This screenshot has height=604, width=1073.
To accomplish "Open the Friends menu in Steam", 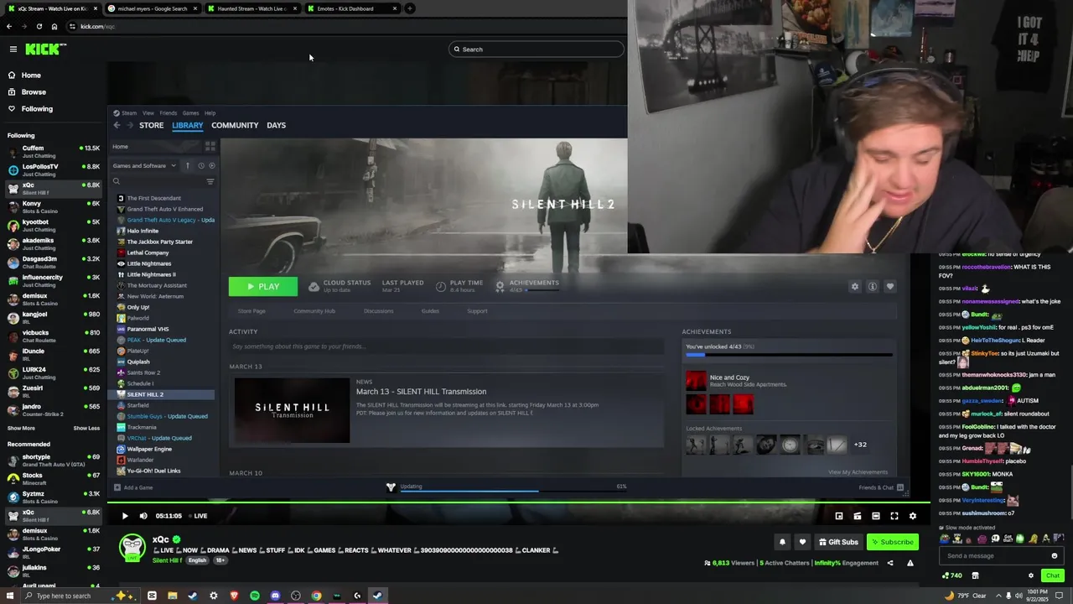I will (168, 112).
